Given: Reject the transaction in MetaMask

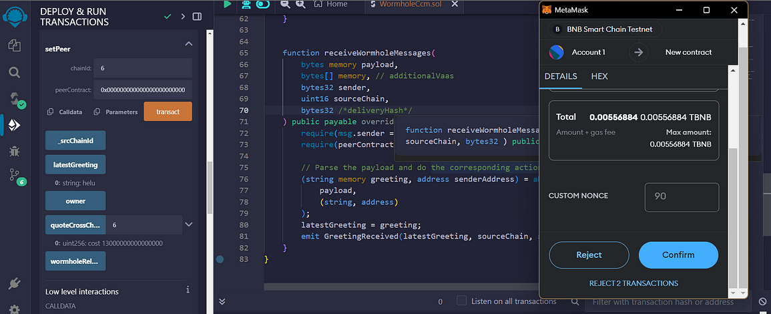Looking at the screenshot, I should point(589,255).
